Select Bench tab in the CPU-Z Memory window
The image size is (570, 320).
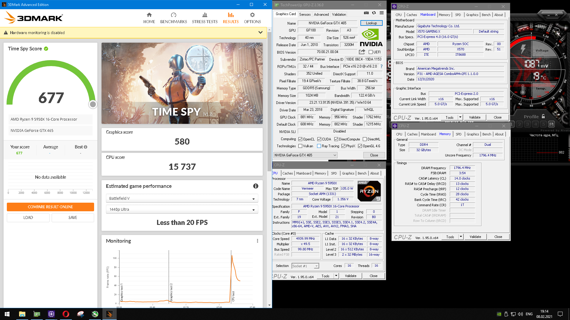pos(487,134)
